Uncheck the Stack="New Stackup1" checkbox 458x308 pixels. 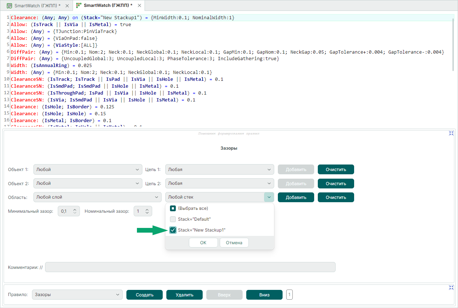click(x=173, y=230)
